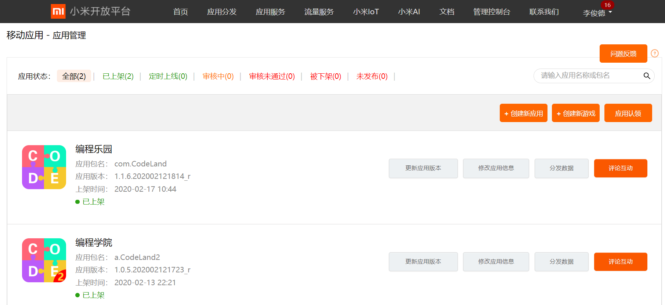Open the 小米AI menu item
This screenshot has width=665, height=305.
(x=409, y=12)
